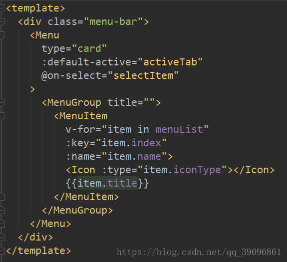Viewport: 287px width, 262px height.
Task: Open the blog.csdn.net watermark link
Action: pyautogui.click(x=199, y=252)
